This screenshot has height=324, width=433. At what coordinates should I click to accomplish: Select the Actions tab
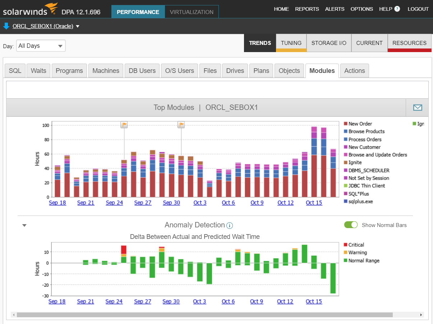click(355, 71)
